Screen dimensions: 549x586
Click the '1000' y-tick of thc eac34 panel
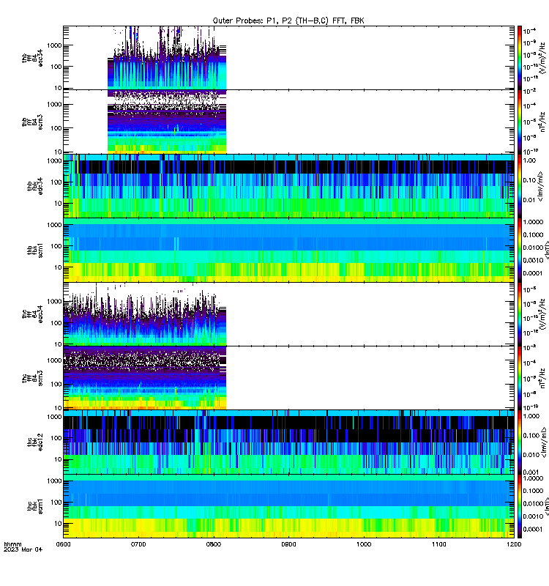(54, 301)
